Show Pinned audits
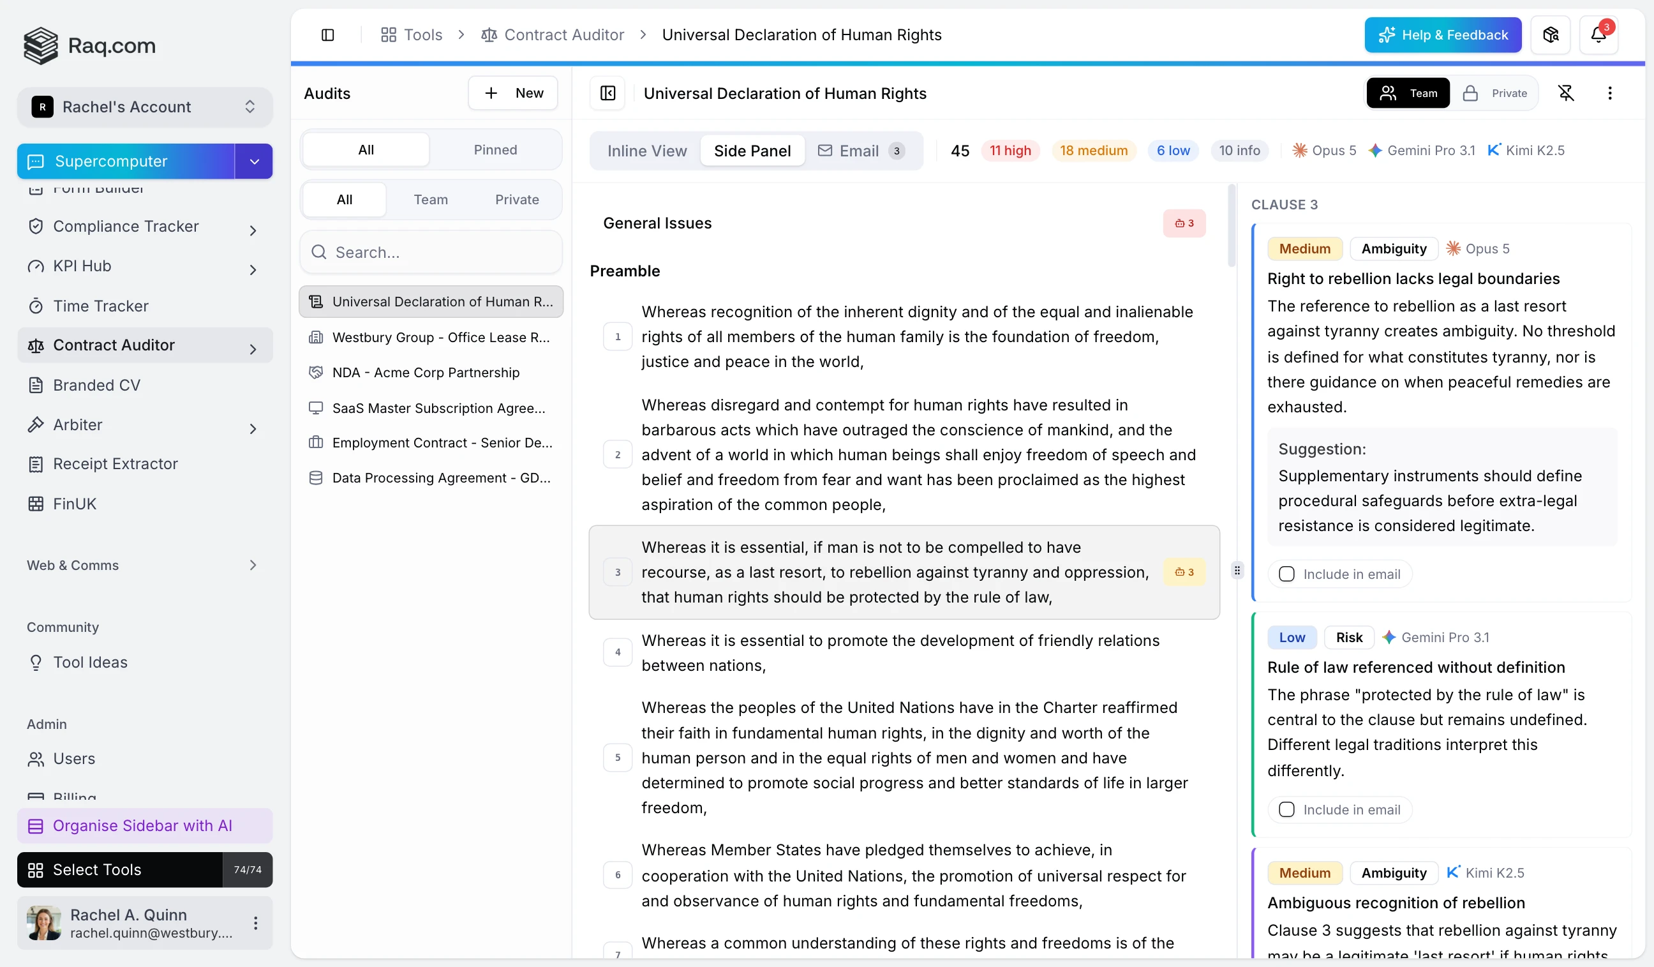Viewport: 1654px width, 967px height. [x=496, y=150]
